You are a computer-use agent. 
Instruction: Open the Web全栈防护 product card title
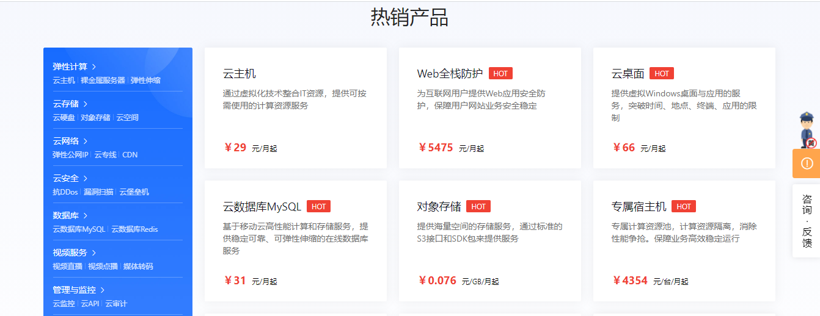[x=450, y=74]
